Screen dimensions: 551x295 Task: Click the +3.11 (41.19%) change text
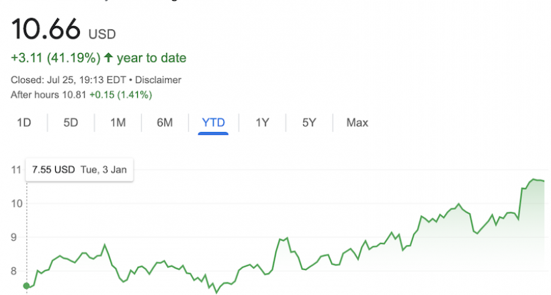tap(55, 58)
